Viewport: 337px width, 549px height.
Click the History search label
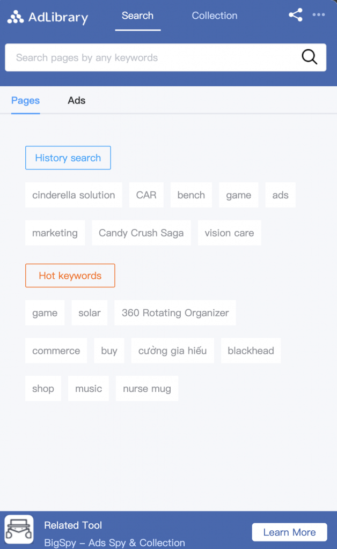(x=68, y=158)
